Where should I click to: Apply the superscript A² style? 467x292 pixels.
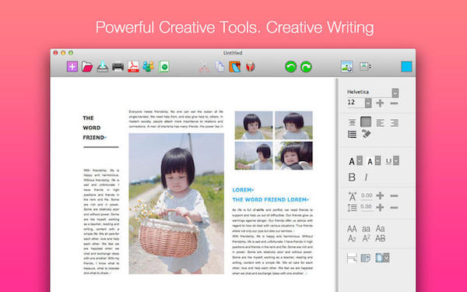[x=367, y=238]
